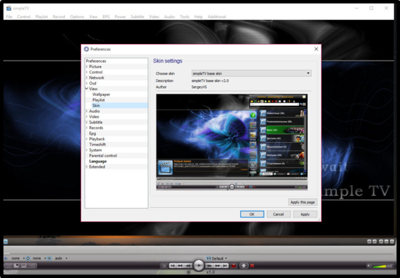The width and height of the screenshot is (400, 278).
Task: Click the seek progress bar in the player
Action: 198,253
